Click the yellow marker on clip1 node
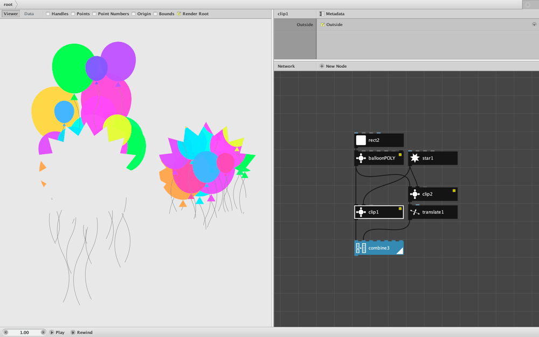The image size is (539, 337). pos(400,209)
